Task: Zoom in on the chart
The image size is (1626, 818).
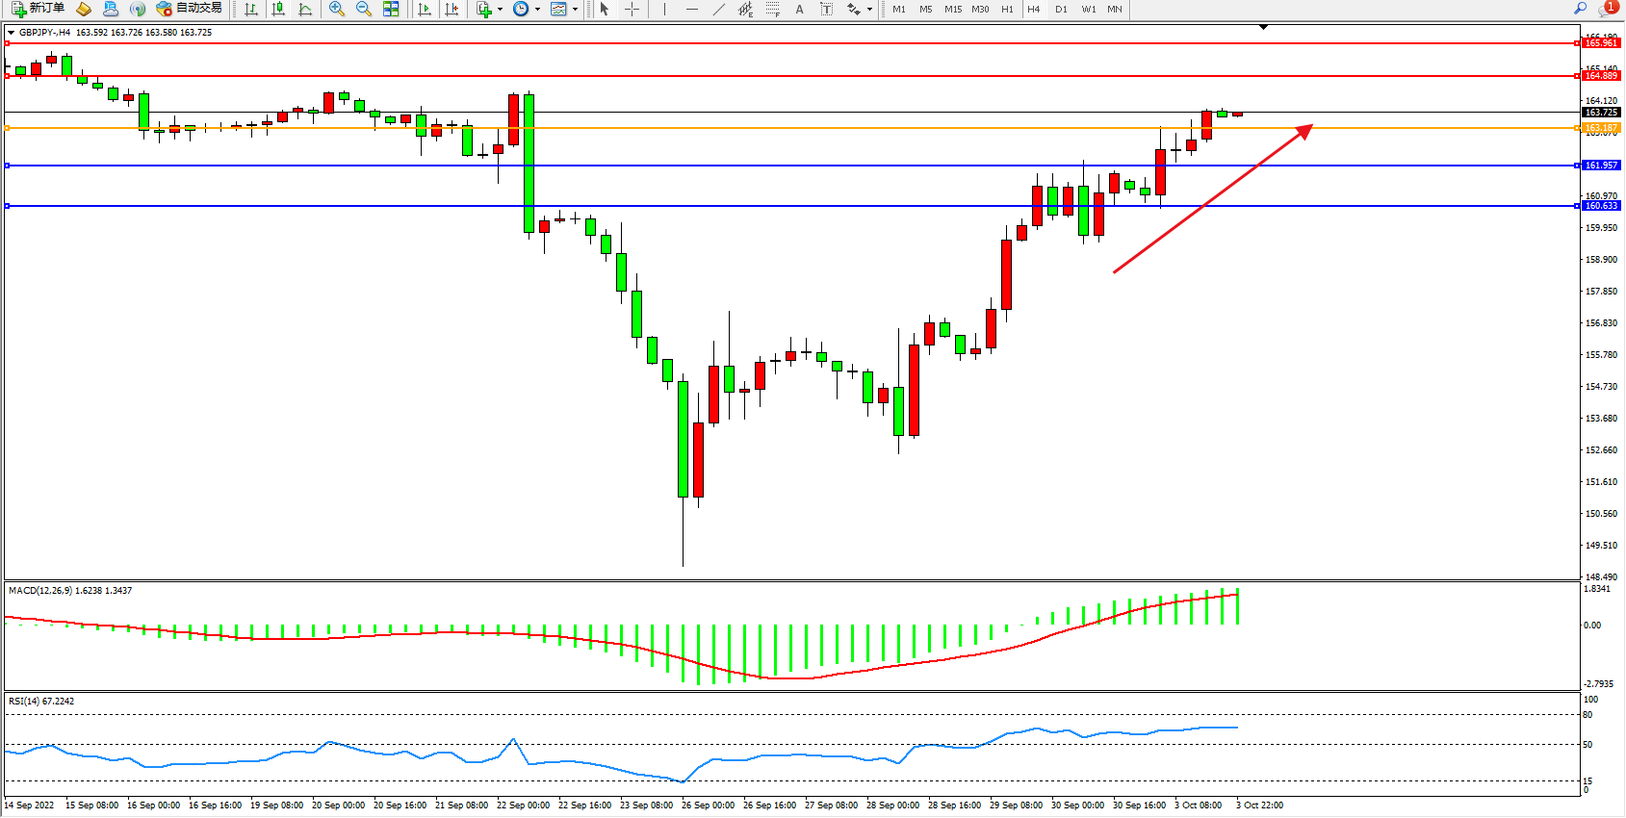Action: pos(336,9)
